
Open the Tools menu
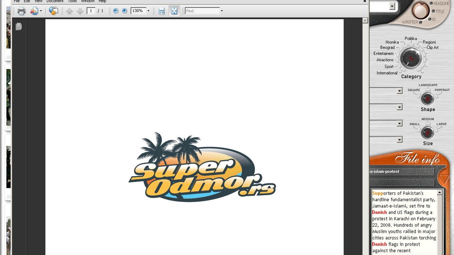tap(72, 1)
